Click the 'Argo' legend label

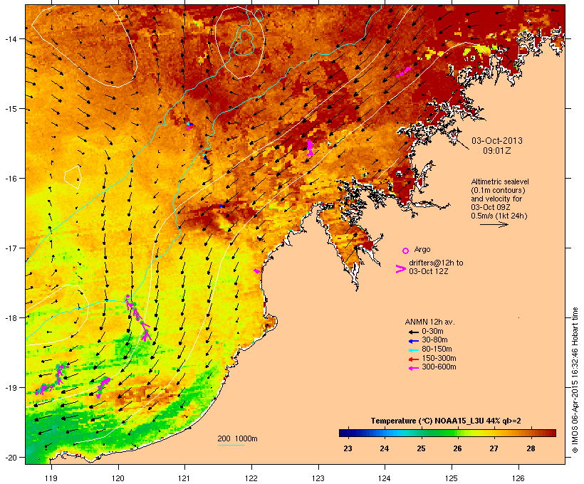pyautogui.click(x=422, y=249)
